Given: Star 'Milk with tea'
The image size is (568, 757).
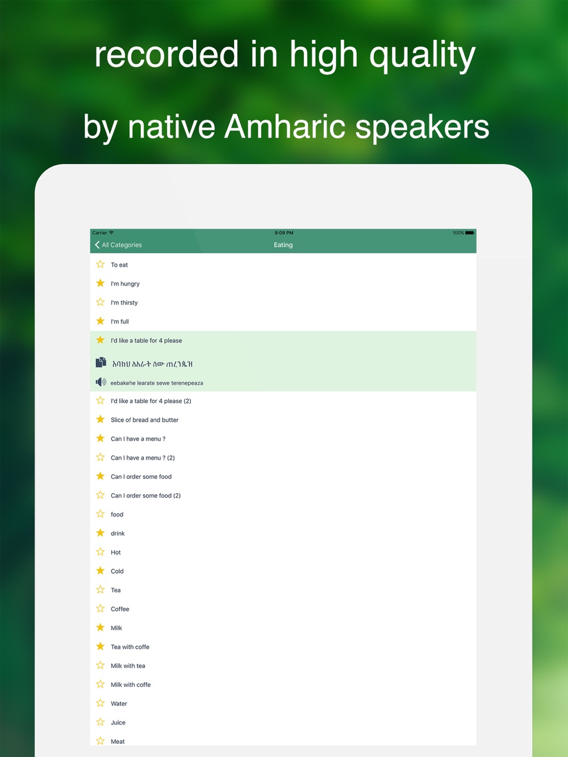Looking at the screenshot, I should point(101,665).
